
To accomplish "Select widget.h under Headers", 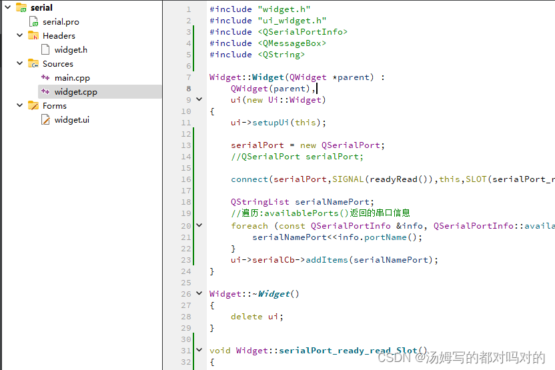I will point(71,50).
